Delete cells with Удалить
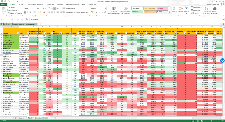 pos(181,10)
